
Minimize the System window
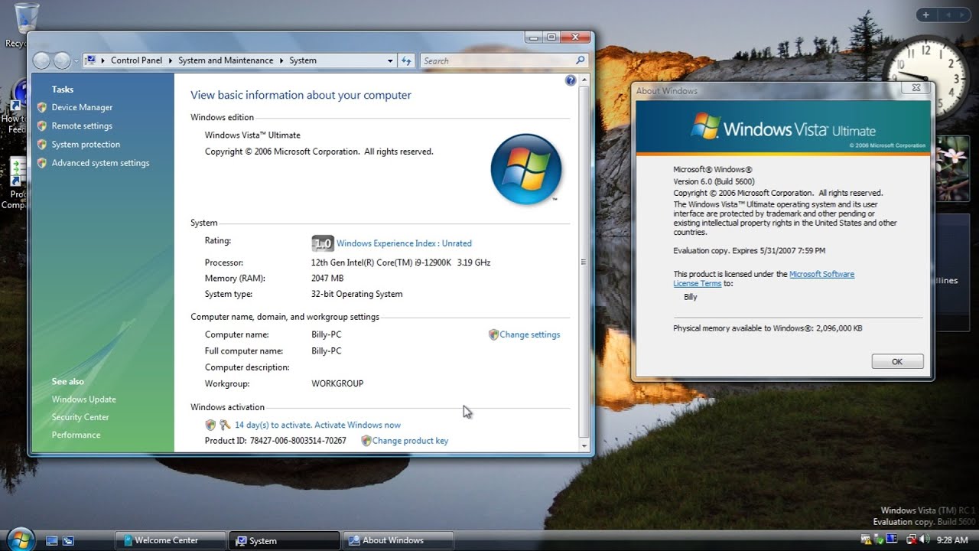(534, 37)
